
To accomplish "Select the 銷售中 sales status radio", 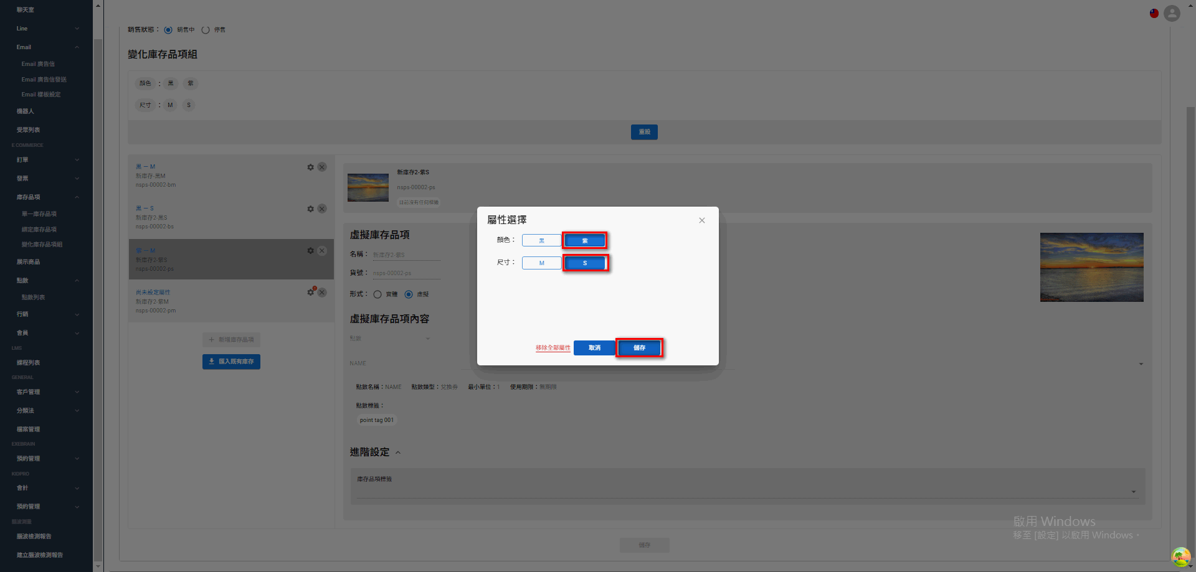I will [x=168, y=30].
